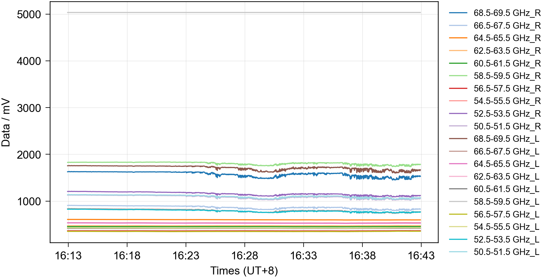Viewport: 546px width, 278px height.
Task: Toggle the 52.5-53.5 GHz_R legend label
Action: tap(507, 114)
